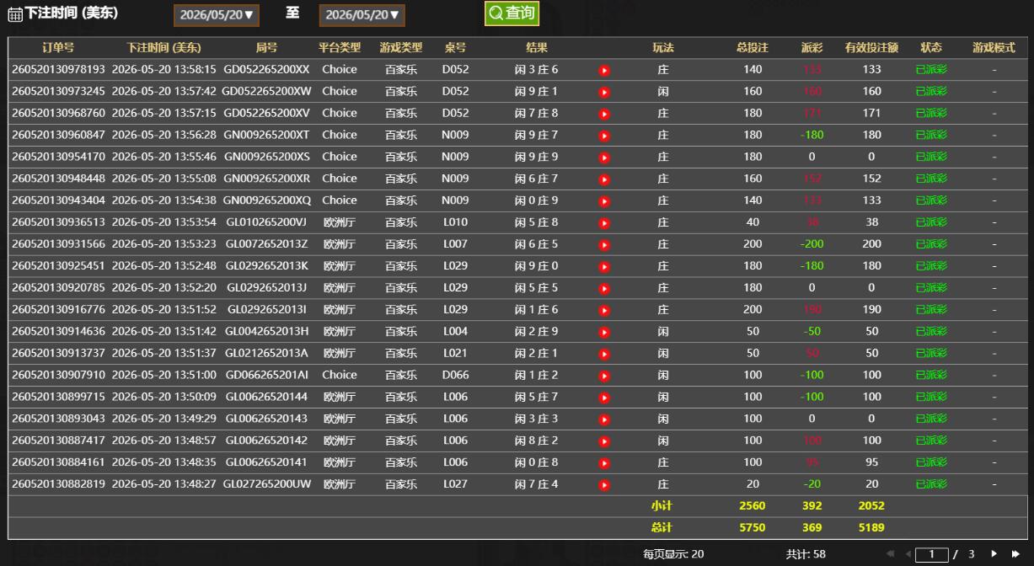Click the 总计 grand total label
1034x566 pixels.
click(x=662, y=528)
